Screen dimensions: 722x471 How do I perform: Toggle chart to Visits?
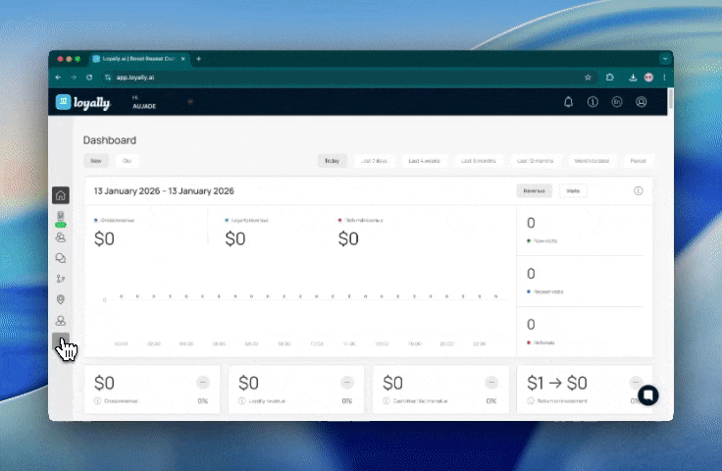coord(573,190)
